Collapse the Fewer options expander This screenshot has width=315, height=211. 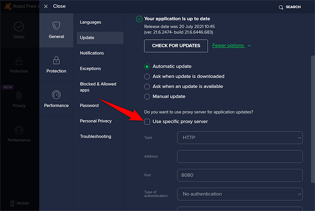231,45
